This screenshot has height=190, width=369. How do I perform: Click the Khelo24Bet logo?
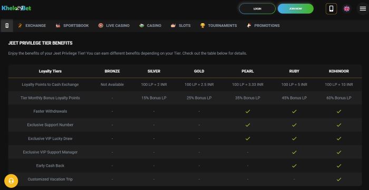click(x=16, y=8)
